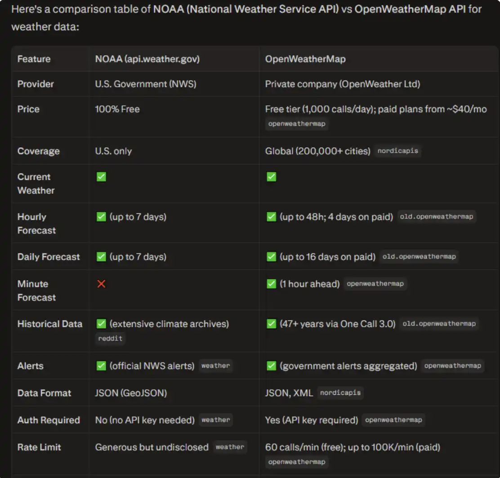This screenshot has width=500, height=478.
Task: Open weather citation next to no API key needed
Action: pos(215,420)
